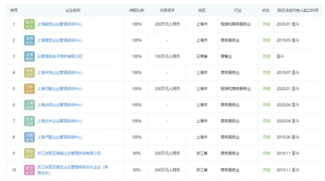Click the 状态 column header
This screenshot has height=181, width=325.
click(266, 10)
